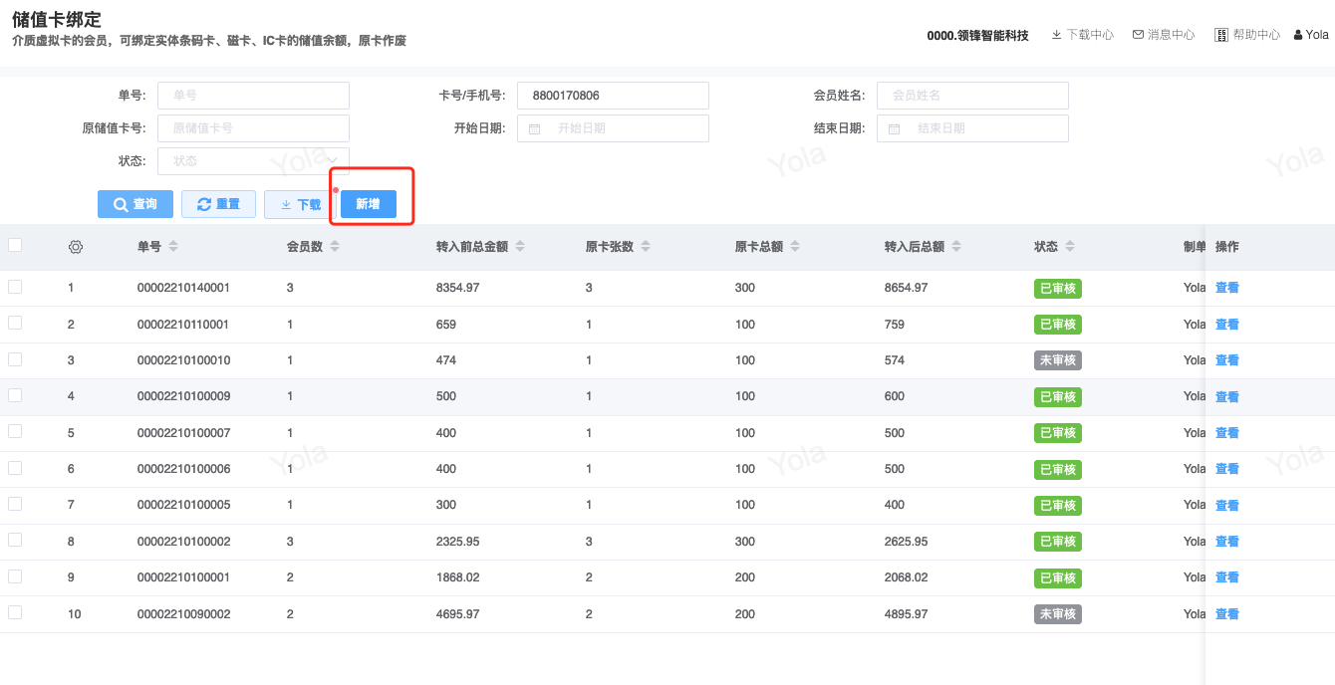The image size is (1335, 685).
Task: Click 查看 for order 00002210100001
Action: [x=1227, y=578]
